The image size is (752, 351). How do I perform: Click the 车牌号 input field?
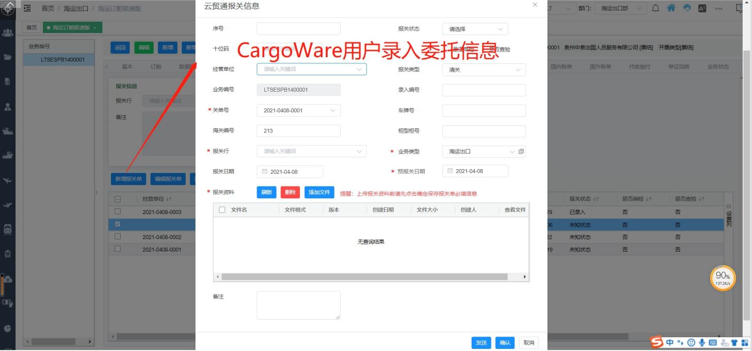click(484, 111)
